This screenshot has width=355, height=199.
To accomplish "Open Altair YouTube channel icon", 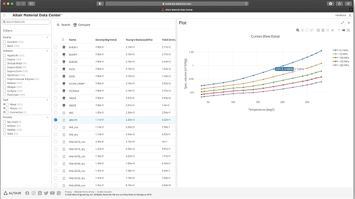I will coord(52,193).
